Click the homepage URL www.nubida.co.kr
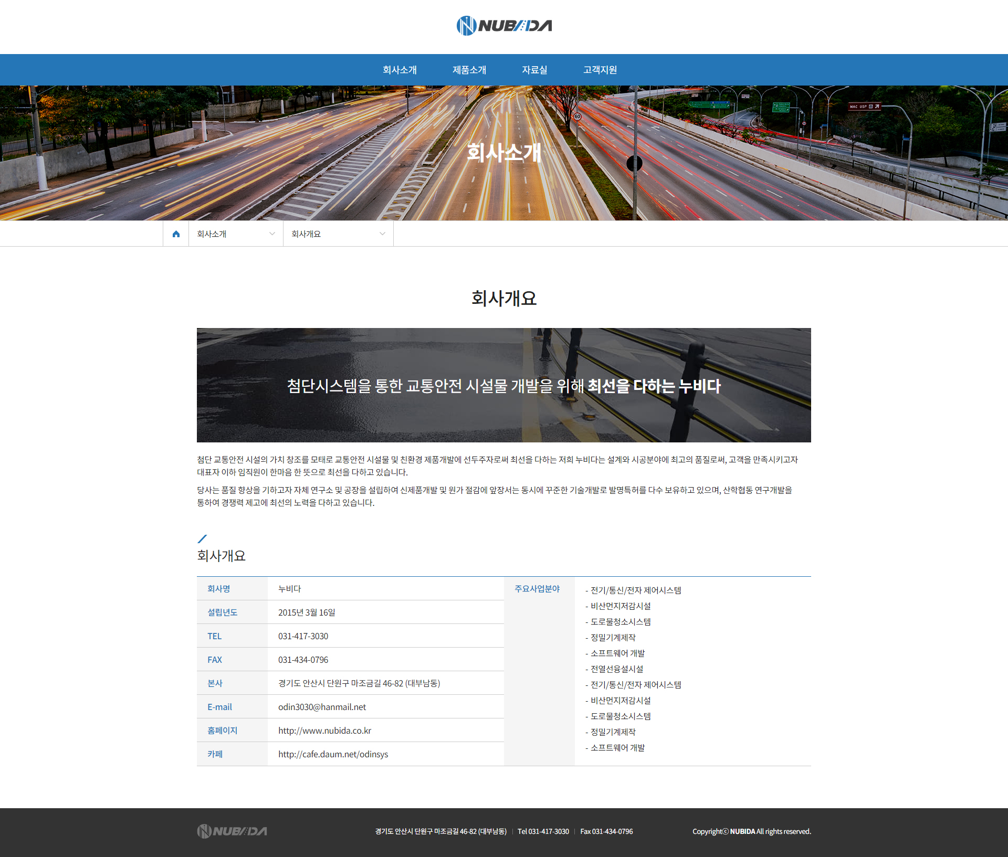This screenshot has width=1008, height=857. coord(324,731)
